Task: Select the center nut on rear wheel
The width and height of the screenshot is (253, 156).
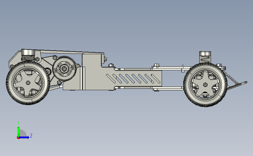Action: point(28,83)
